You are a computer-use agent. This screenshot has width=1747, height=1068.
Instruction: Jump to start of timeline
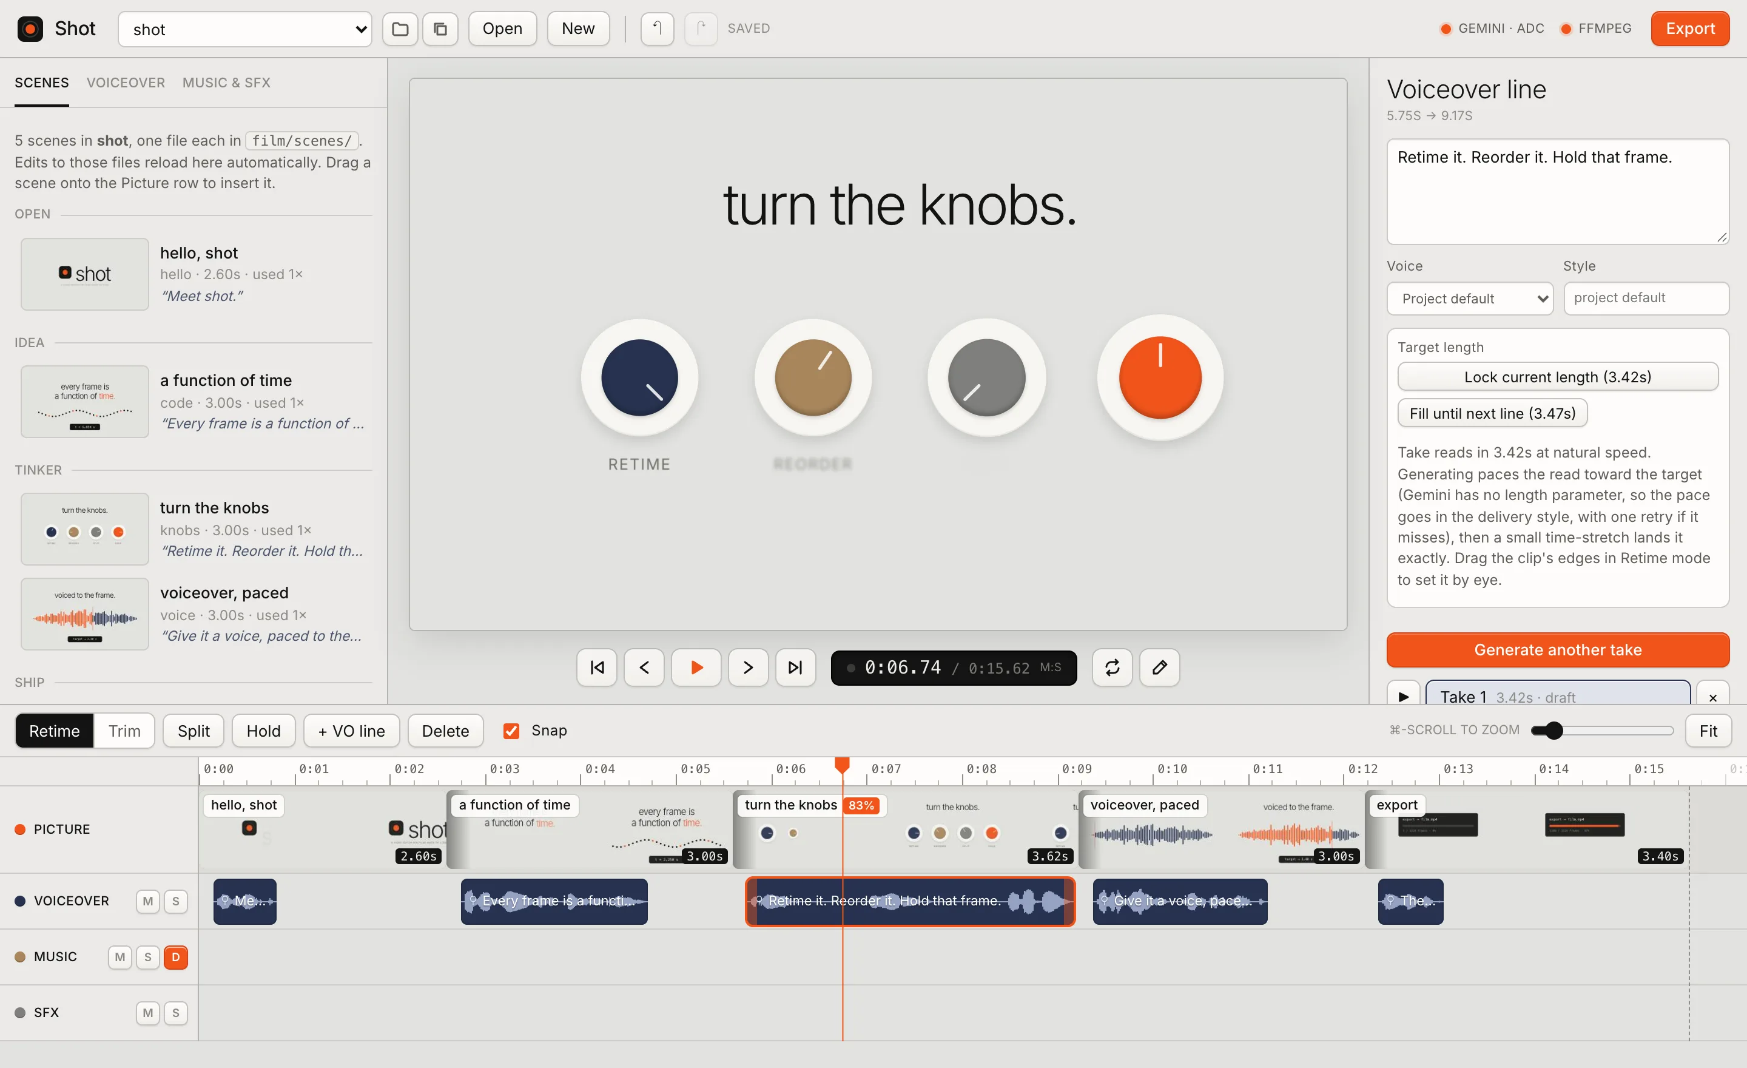coord(597,667)
